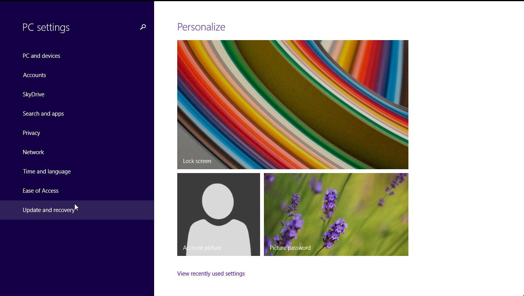The image size is (524, 296).
Task: Select Search and apps
Action: click(43, 114)
